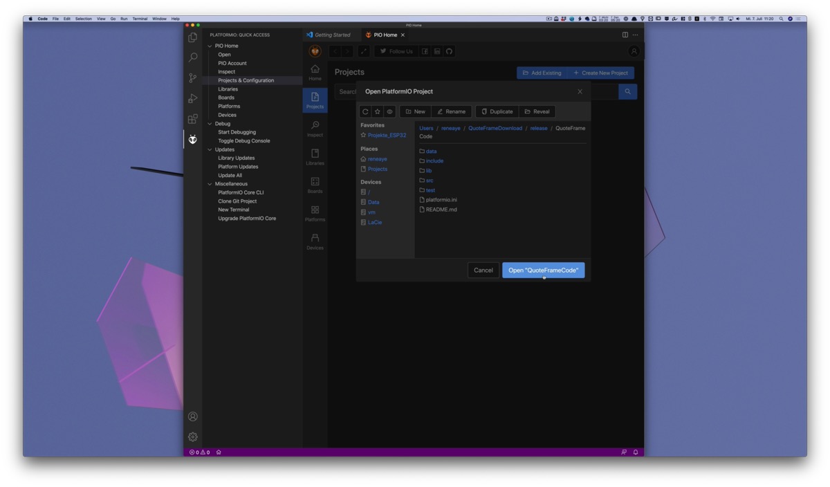Viewport: 830px width, 487px height.
Task: Open the Explorer view in activity bar
Action: (x=193, y=37)
